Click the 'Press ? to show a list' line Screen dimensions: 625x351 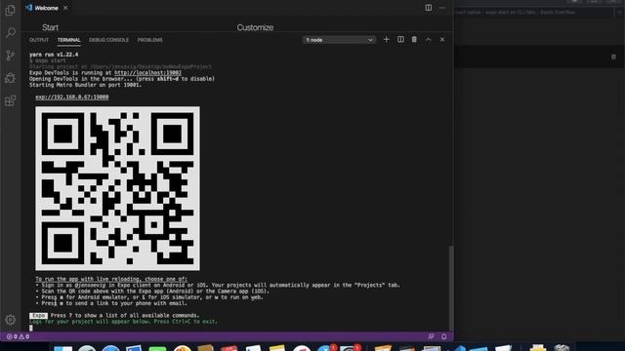click(x=125, y=316)
